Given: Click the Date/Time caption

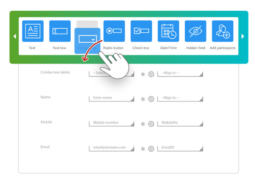Looking at the screenshot, I should click(x=169, y=48).
